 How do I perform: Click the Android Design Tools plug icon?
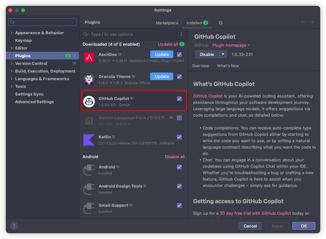89,189
